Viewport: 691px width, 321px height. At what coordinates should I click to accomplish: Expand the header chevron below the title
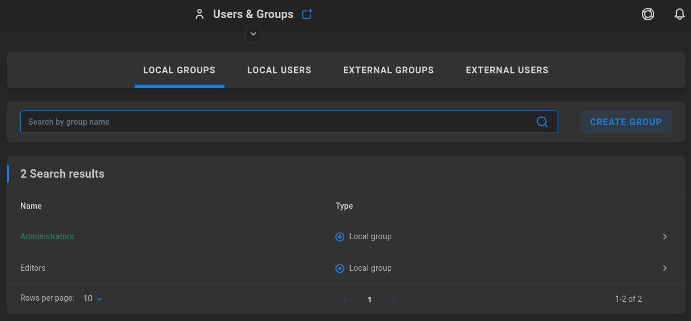(253, 34)
